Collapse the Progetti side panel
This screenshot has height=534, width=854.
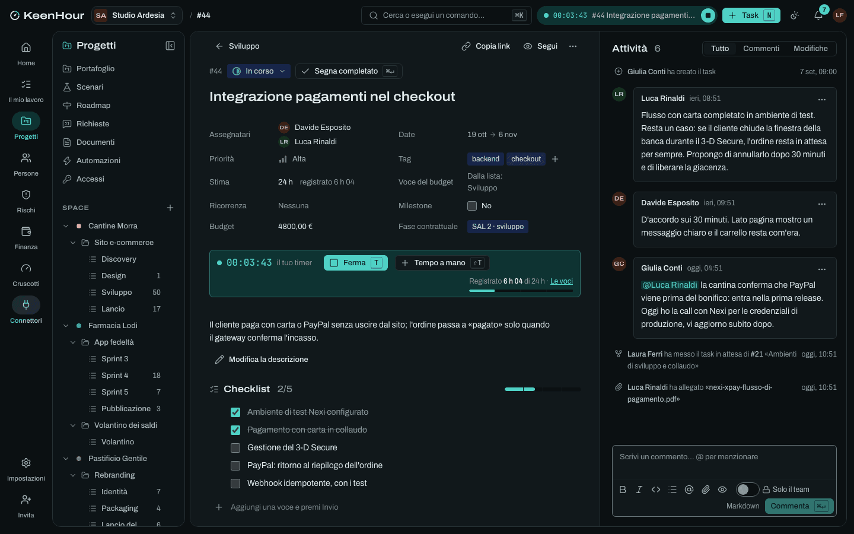(170, 46)
